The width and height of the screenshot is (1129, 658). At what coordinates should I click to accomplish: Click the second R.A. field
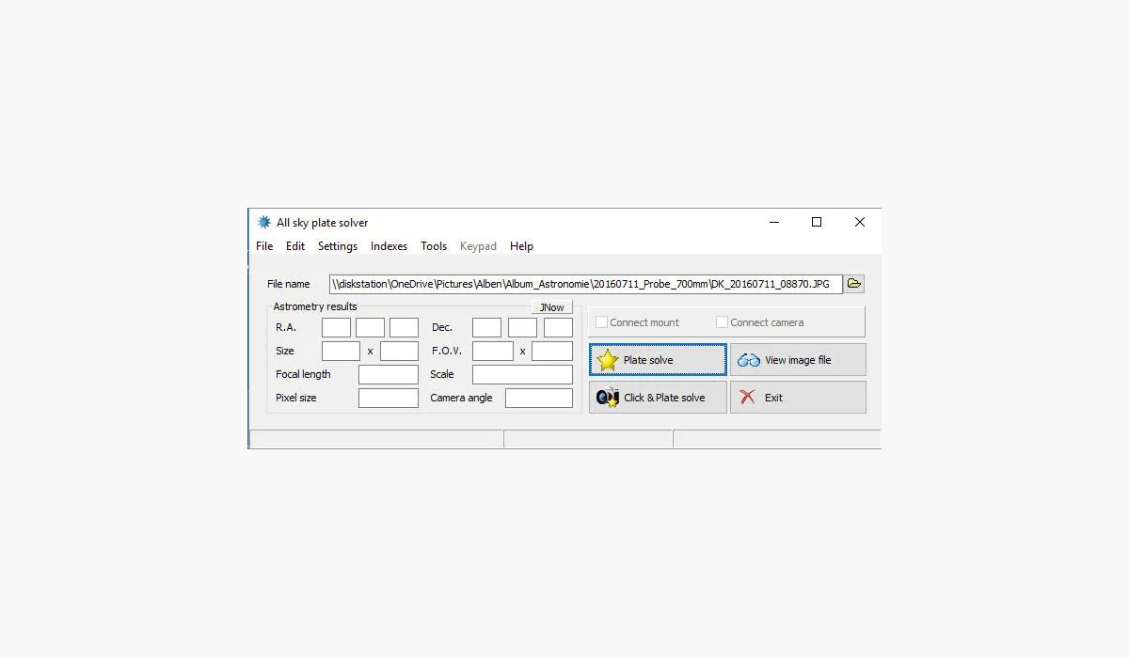click(x=370, y=327)
